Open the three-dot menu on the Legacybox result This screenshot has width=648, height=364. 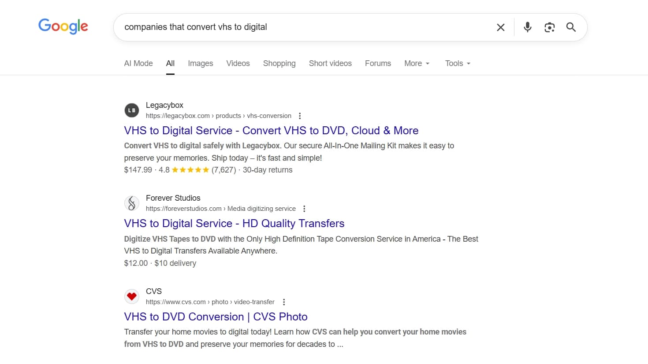pyautogui.click(x=300, y=115)
